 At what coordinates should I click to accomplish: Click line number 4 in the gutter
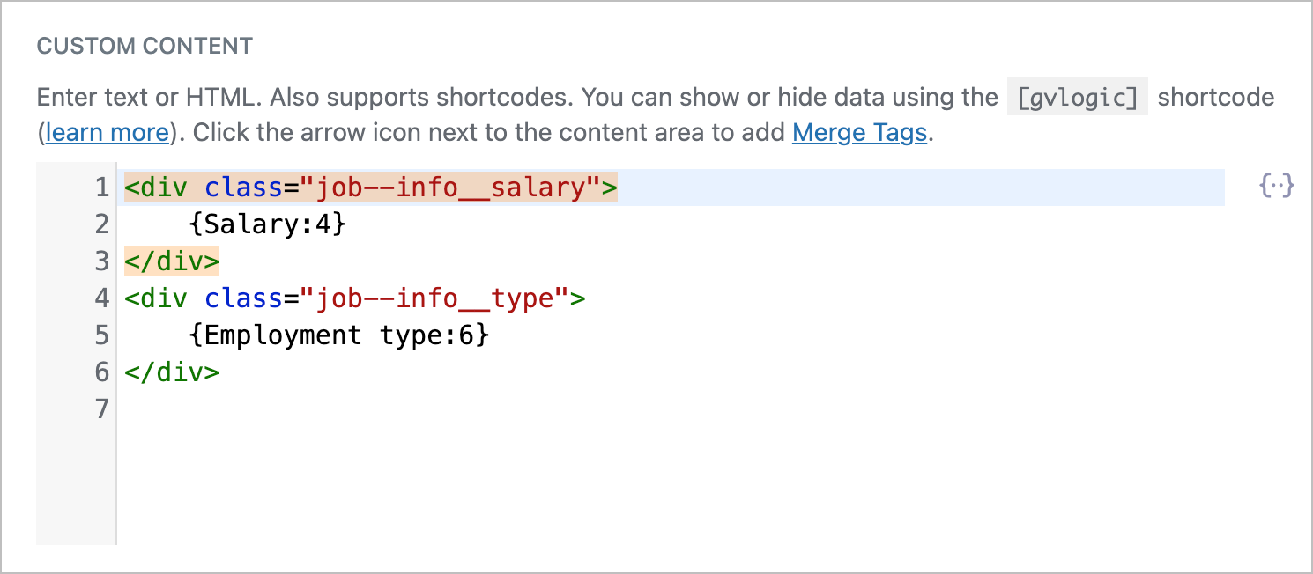tap(101, 298)
